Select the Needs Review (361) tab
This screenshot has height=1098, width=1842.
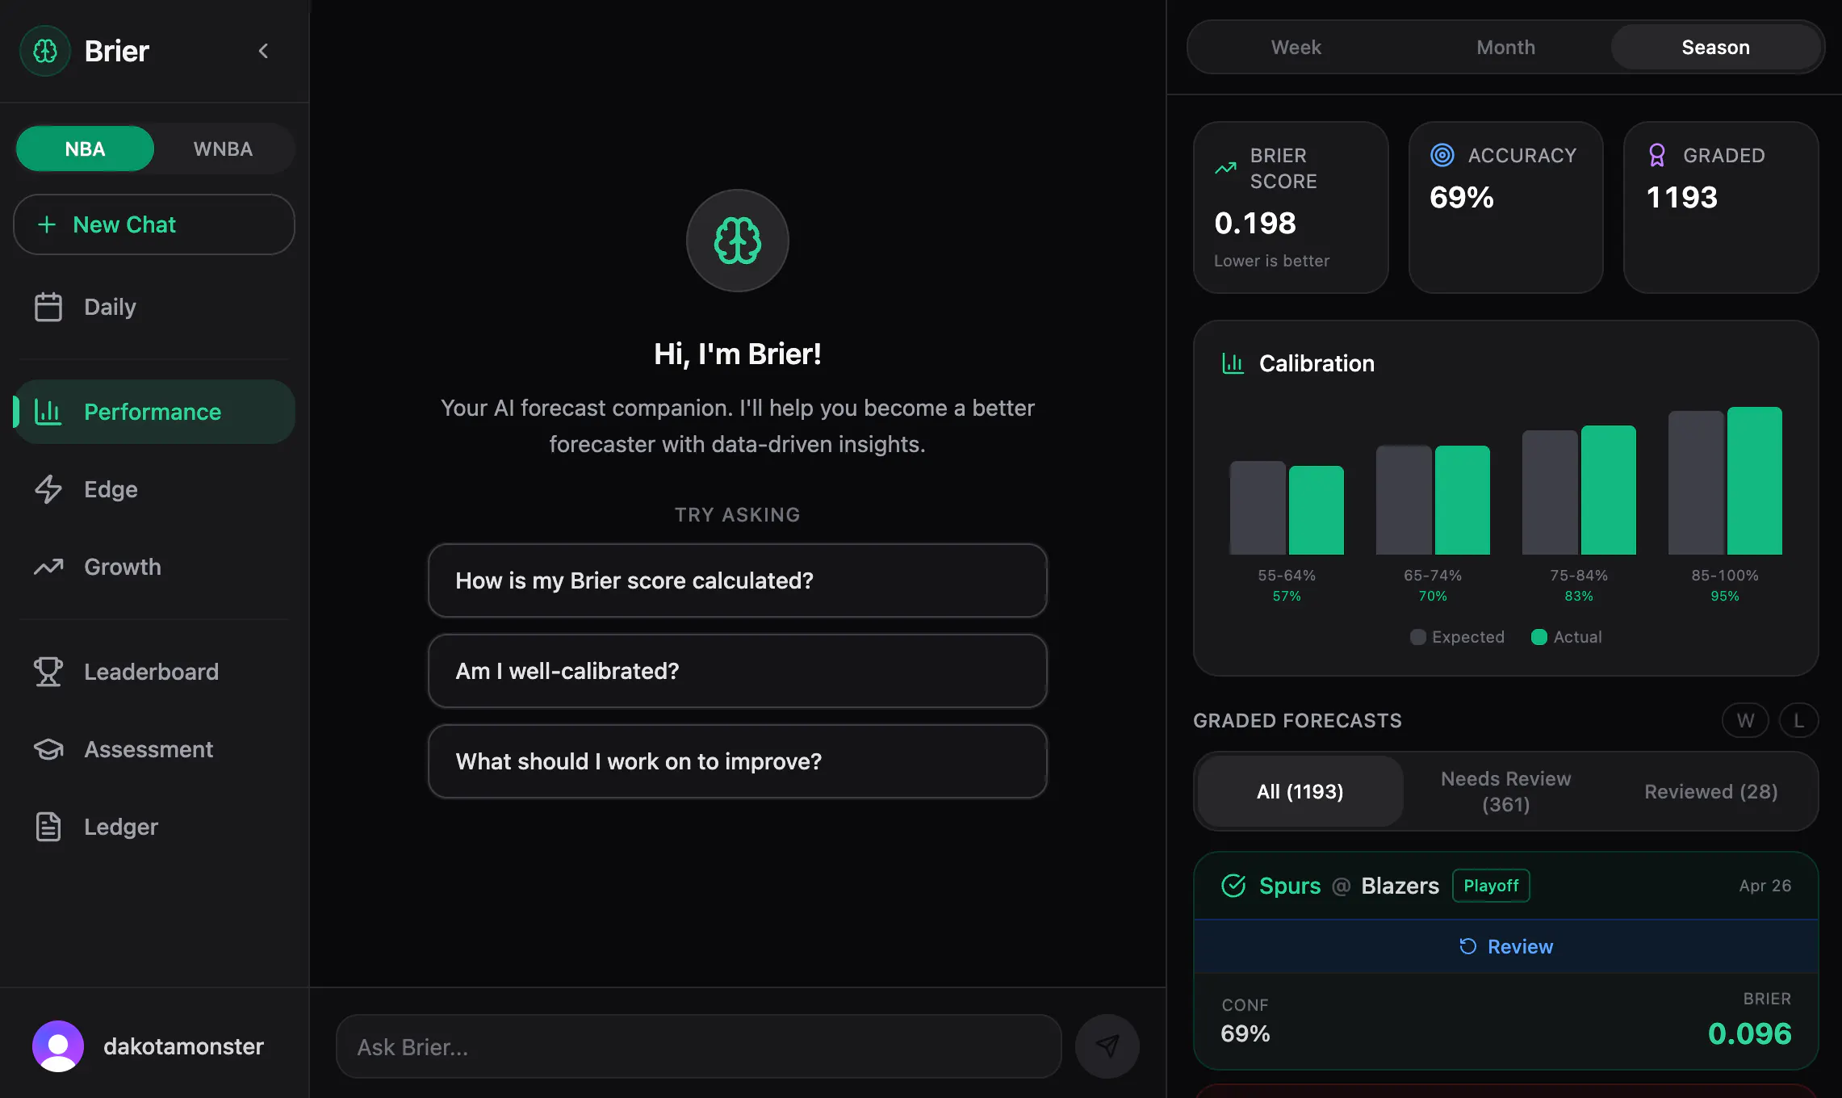1506,791
